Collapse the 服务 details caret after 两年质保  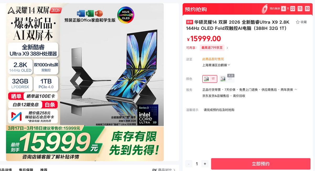click(x=296, y=90)
